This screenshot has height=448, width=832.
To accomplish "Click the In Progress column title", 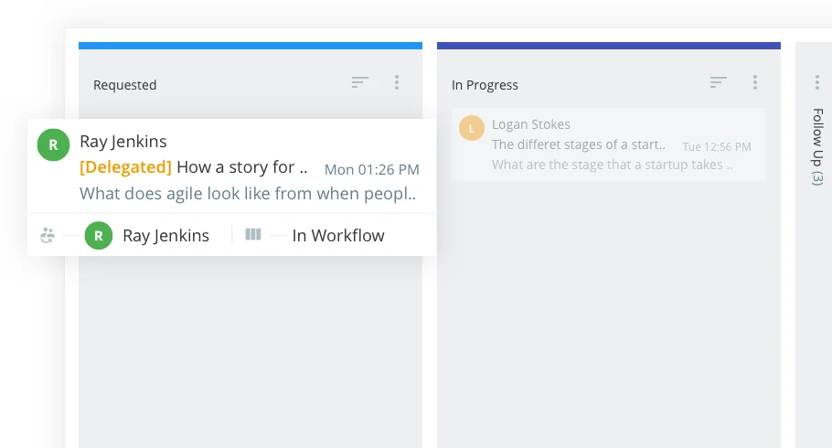I will [485, 85].
